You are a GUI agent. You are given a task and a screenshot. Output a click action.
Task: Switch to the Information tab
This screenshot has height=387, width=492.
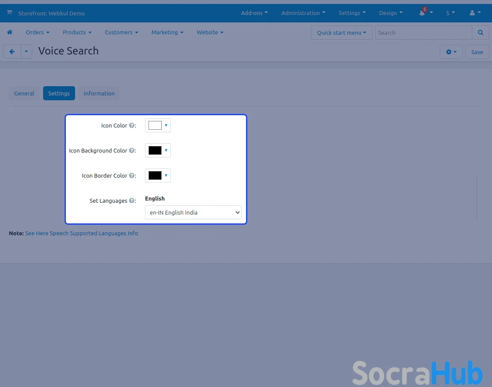(99, 93)
